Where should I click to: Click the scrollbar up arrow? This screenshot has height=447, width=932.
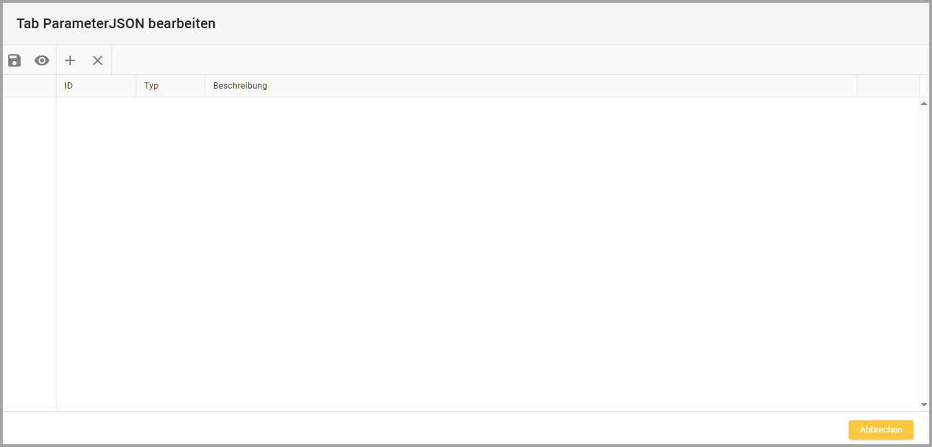pos(924,104)
